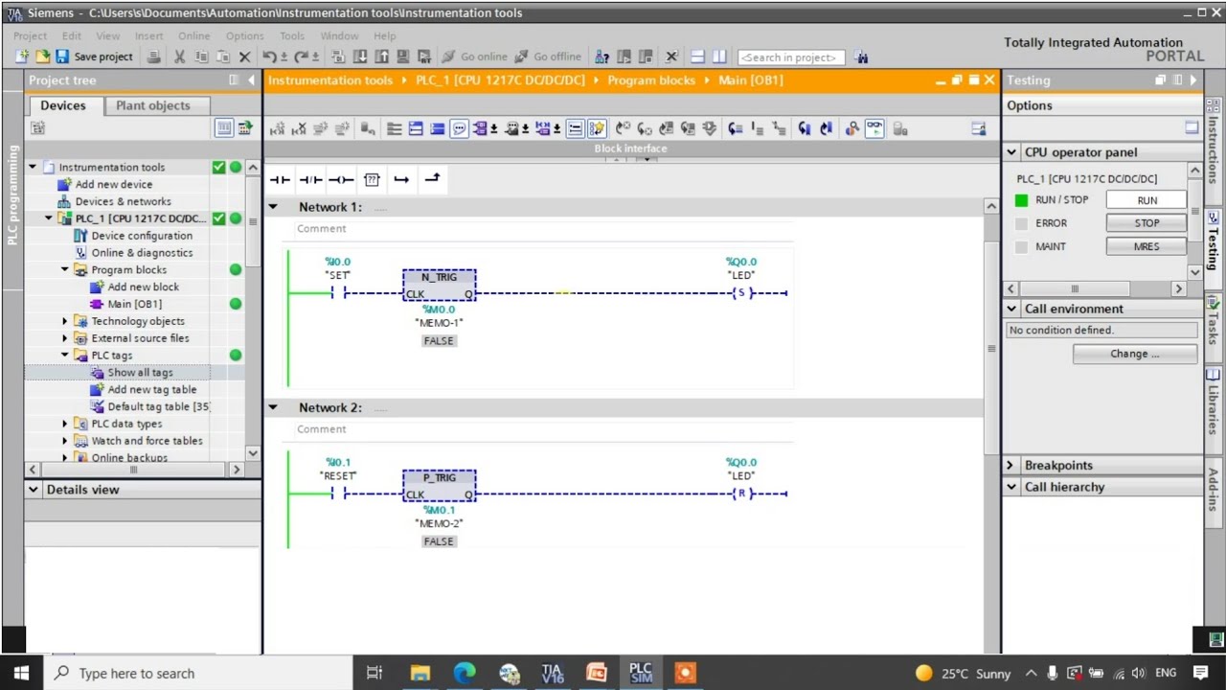Click the Search in project field
1226x690 pixels.
coord(791,57)
